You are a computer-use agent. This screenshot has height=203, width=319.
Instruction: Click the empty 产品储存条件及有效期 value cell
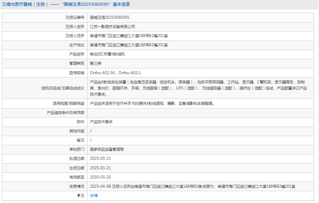(201, 113)
